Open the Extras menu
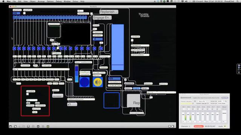241x135 pixels. tap(75, 1)
